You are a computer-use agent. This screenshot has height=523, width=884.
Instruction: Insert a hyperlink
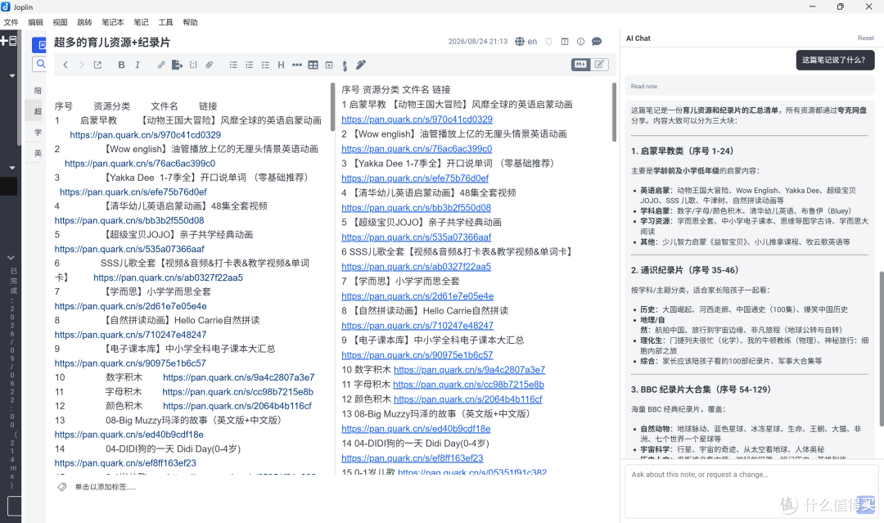pos(161,65)
